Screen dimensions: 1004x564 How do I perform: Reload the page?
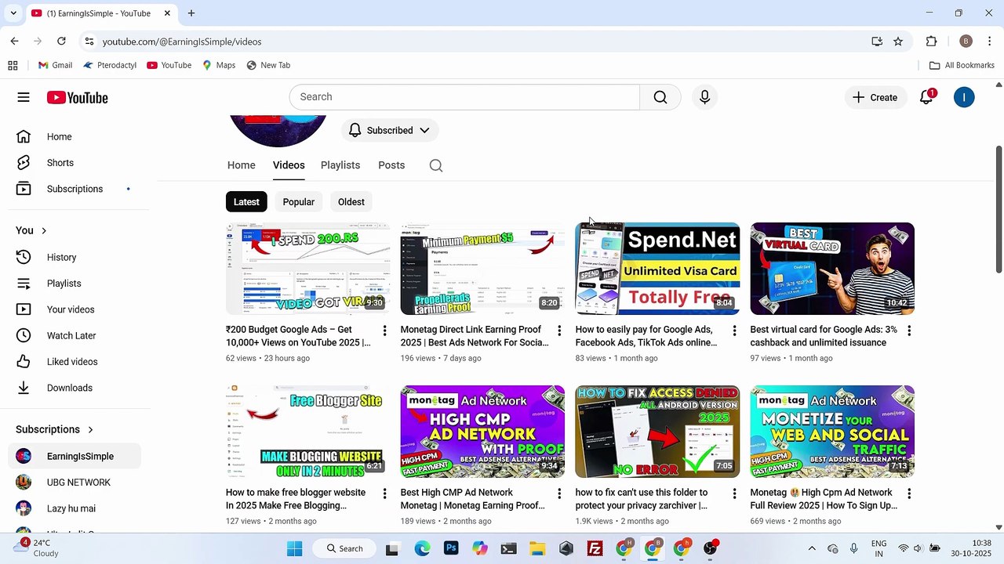(61, 42)
